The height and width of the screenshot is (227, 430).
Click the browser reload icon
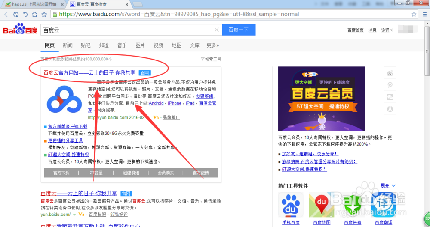pos(16,15)
